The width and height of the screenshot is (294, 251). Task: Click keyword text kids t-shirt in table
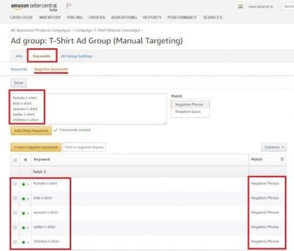[42, 198]
